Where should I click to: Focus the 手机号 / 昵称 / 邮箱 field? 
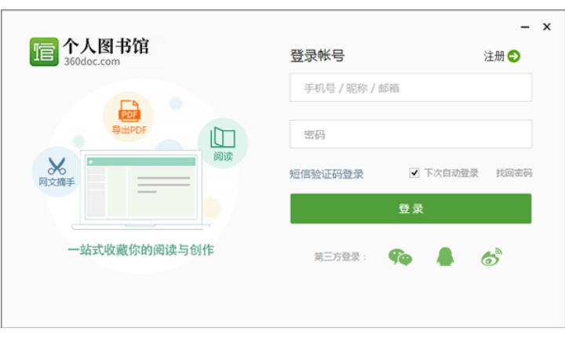[410, 88]
